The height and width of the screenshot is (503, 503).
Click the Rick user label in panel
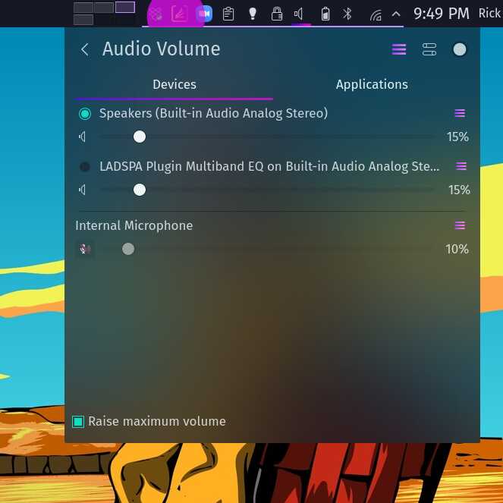[489, 14]
